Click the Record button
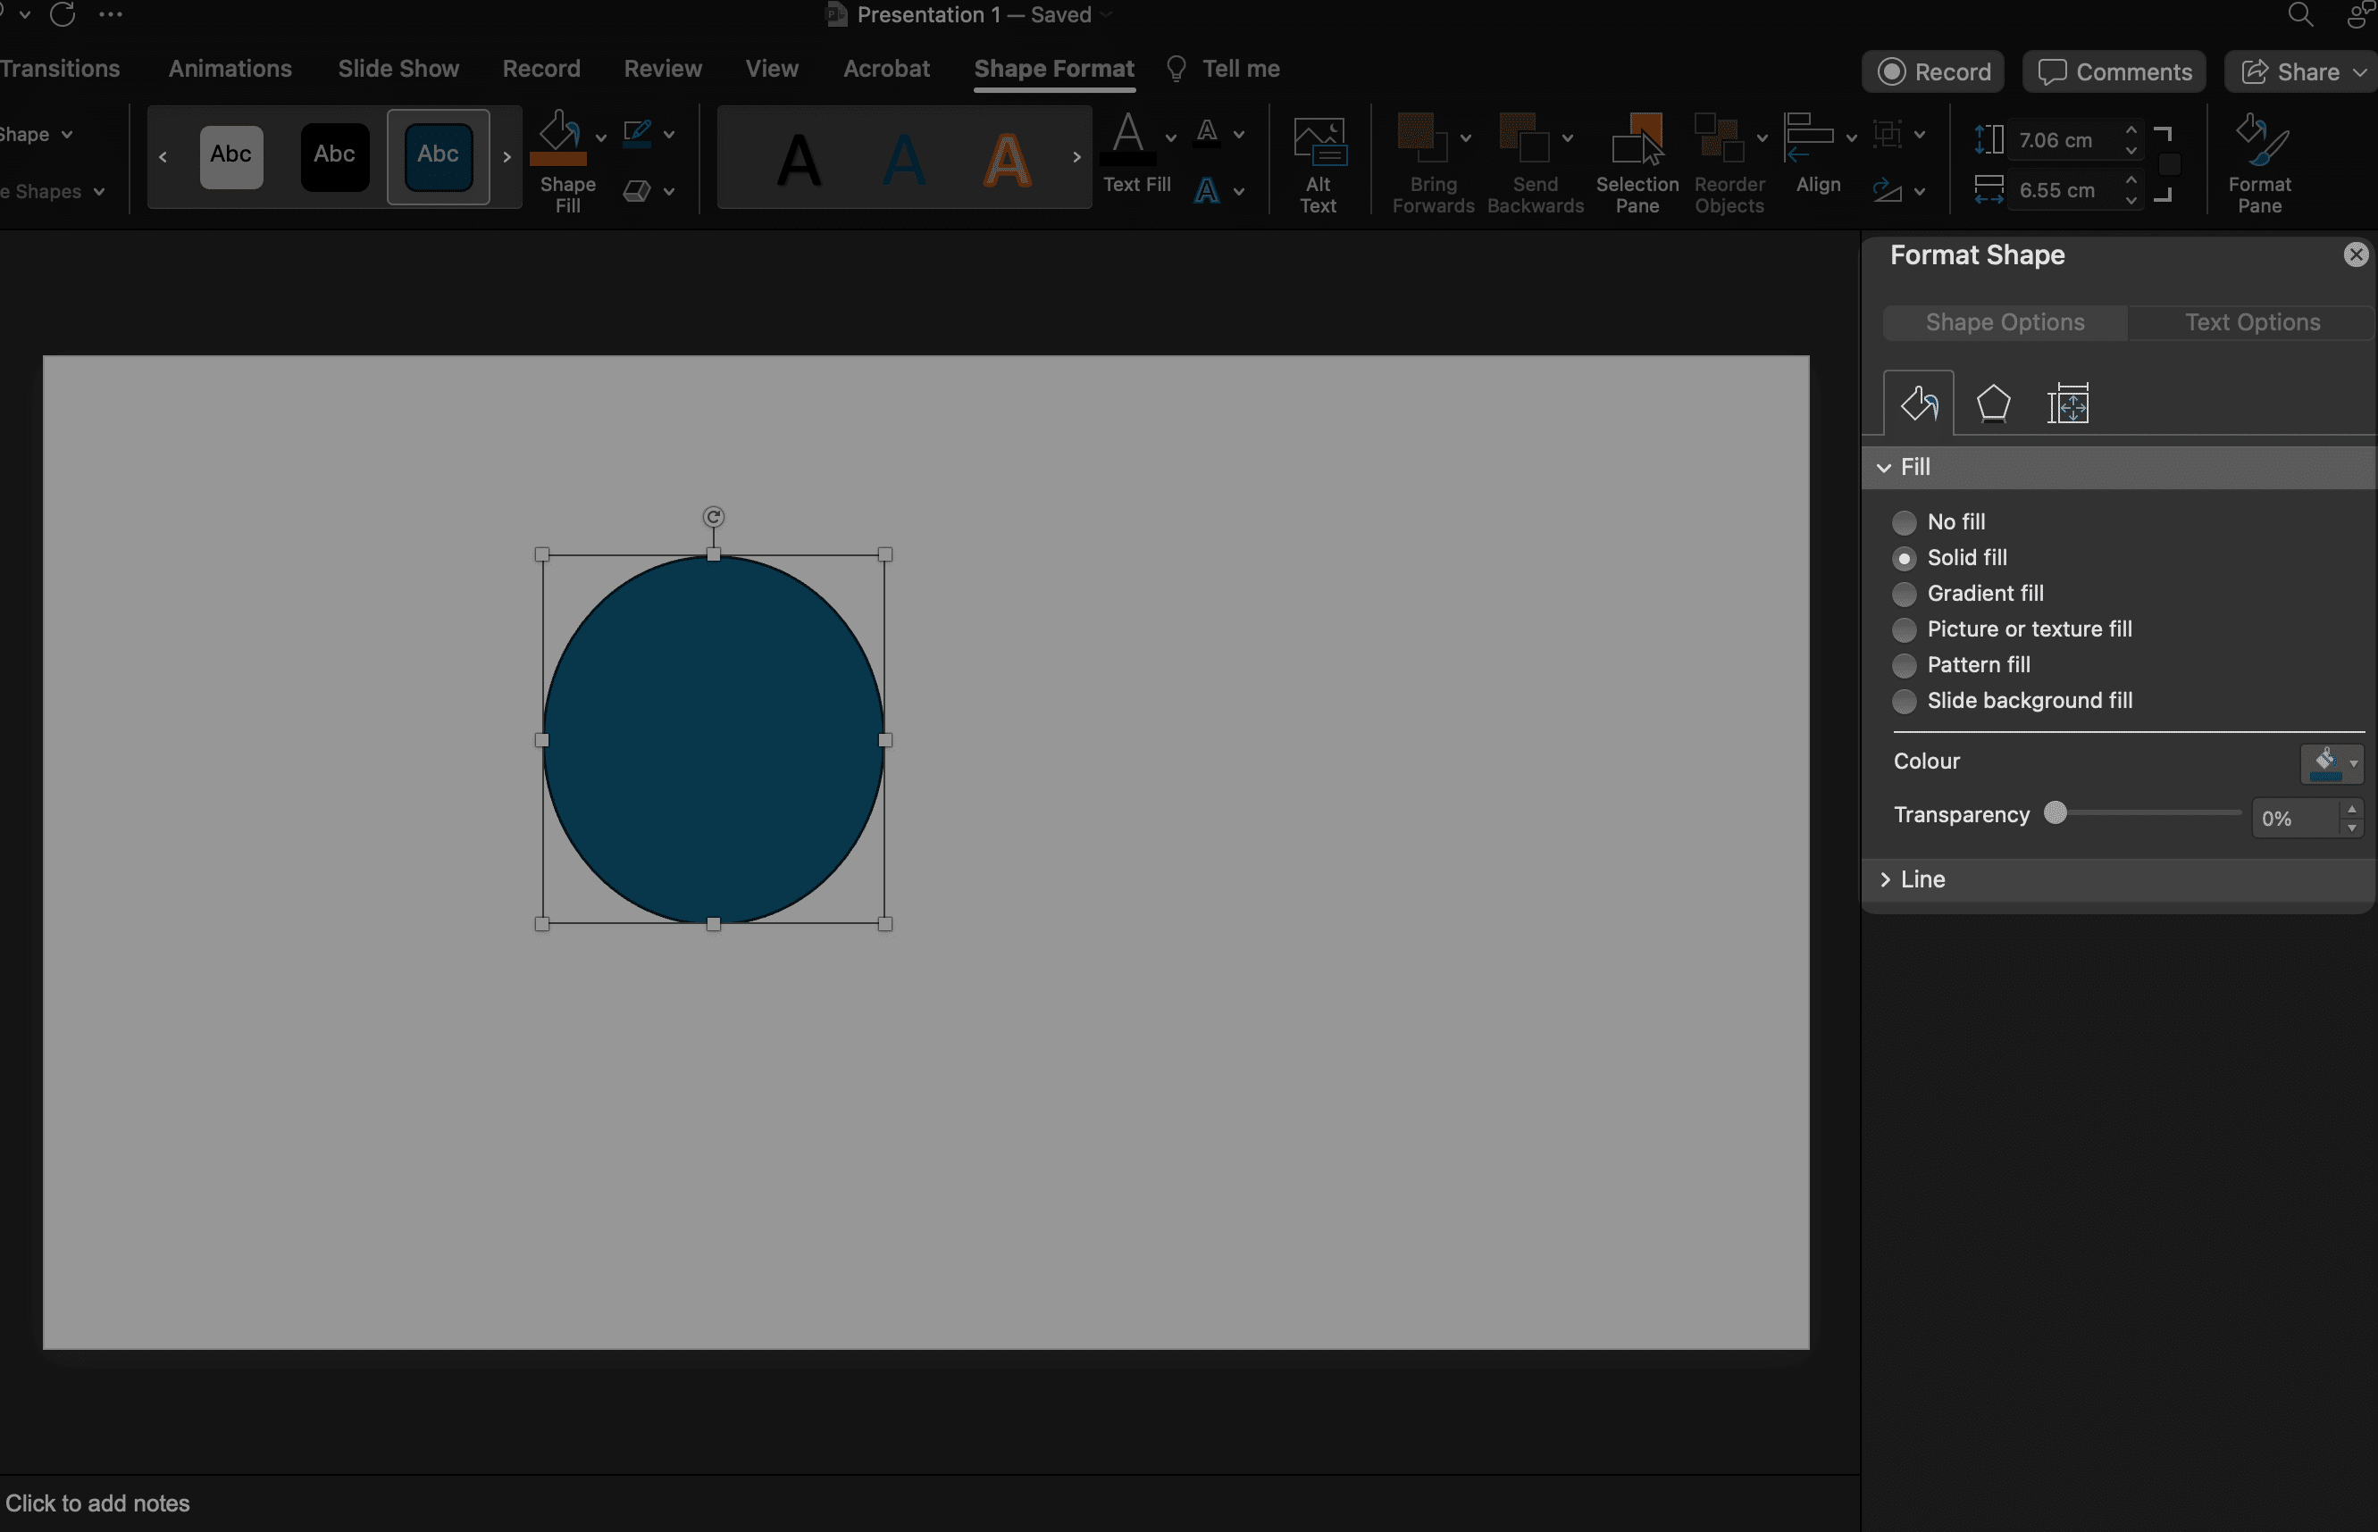Screen dimensions: 2378x1532 [x=1933, y=71]
